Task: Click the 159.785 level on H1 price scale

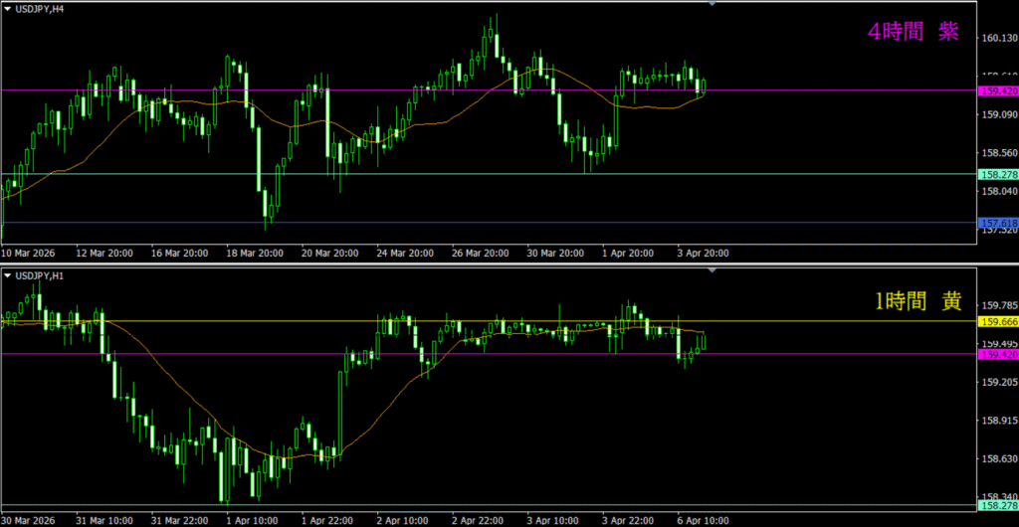Action: (x=997, y=305)
